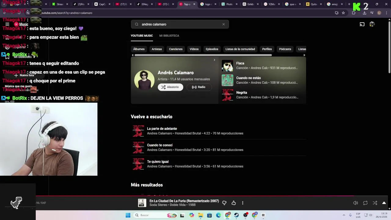Image resolution: width=391 pixels, height=220 pixels.
Task: Click Te quiero igual cover thumbnail
Action: pyautogui.click(x=138, y=164)
